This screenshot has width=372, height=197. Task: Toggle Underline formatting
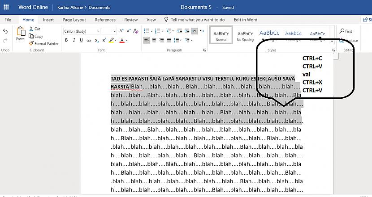81,41
